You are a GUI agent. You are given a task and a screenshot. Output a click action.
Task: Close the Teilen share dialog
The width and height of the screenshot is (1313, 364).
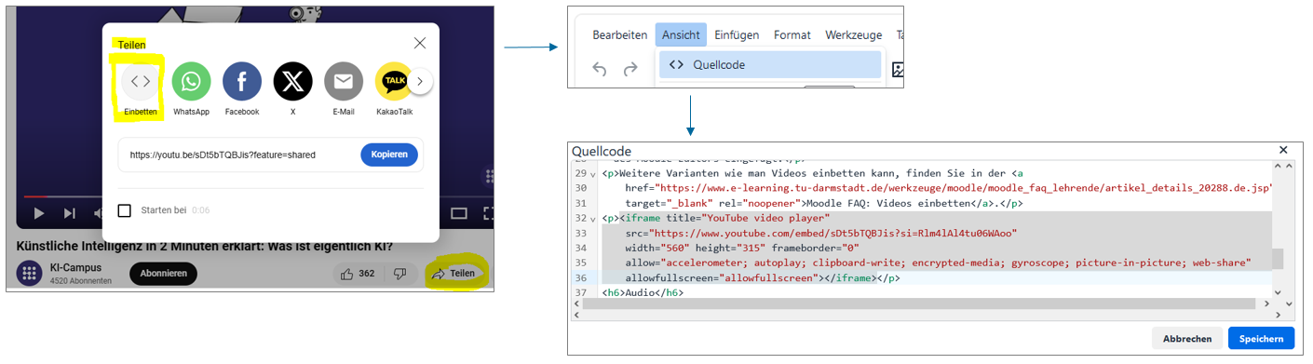[420, 43]
